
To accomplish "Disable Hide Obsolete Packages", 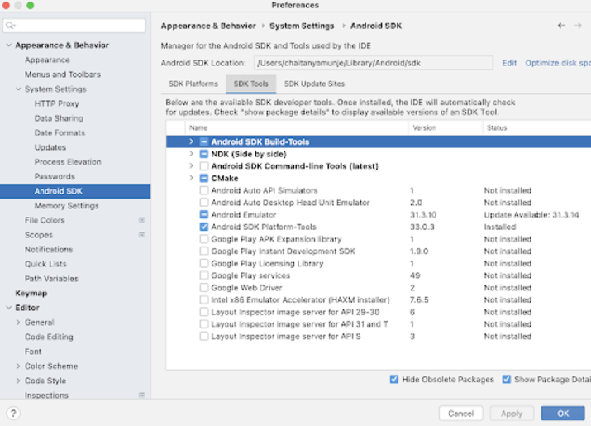I will pyautogui.click(x=394, y=380).
